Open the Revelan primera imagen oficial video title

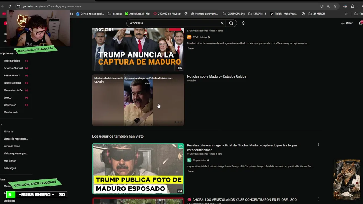pyautogui.click(x=242, y=148)
